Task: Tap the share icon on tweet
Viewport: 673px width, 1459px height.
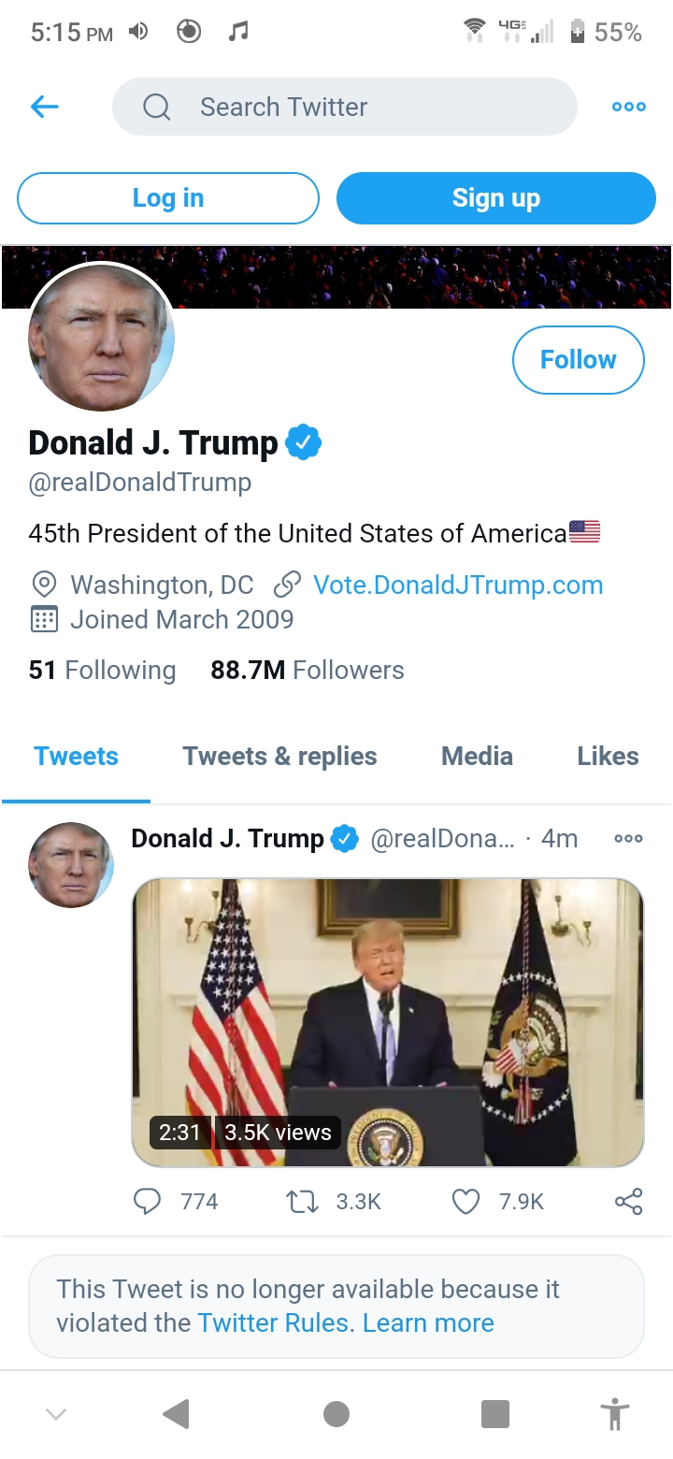Action: (x=628, y=1201)
